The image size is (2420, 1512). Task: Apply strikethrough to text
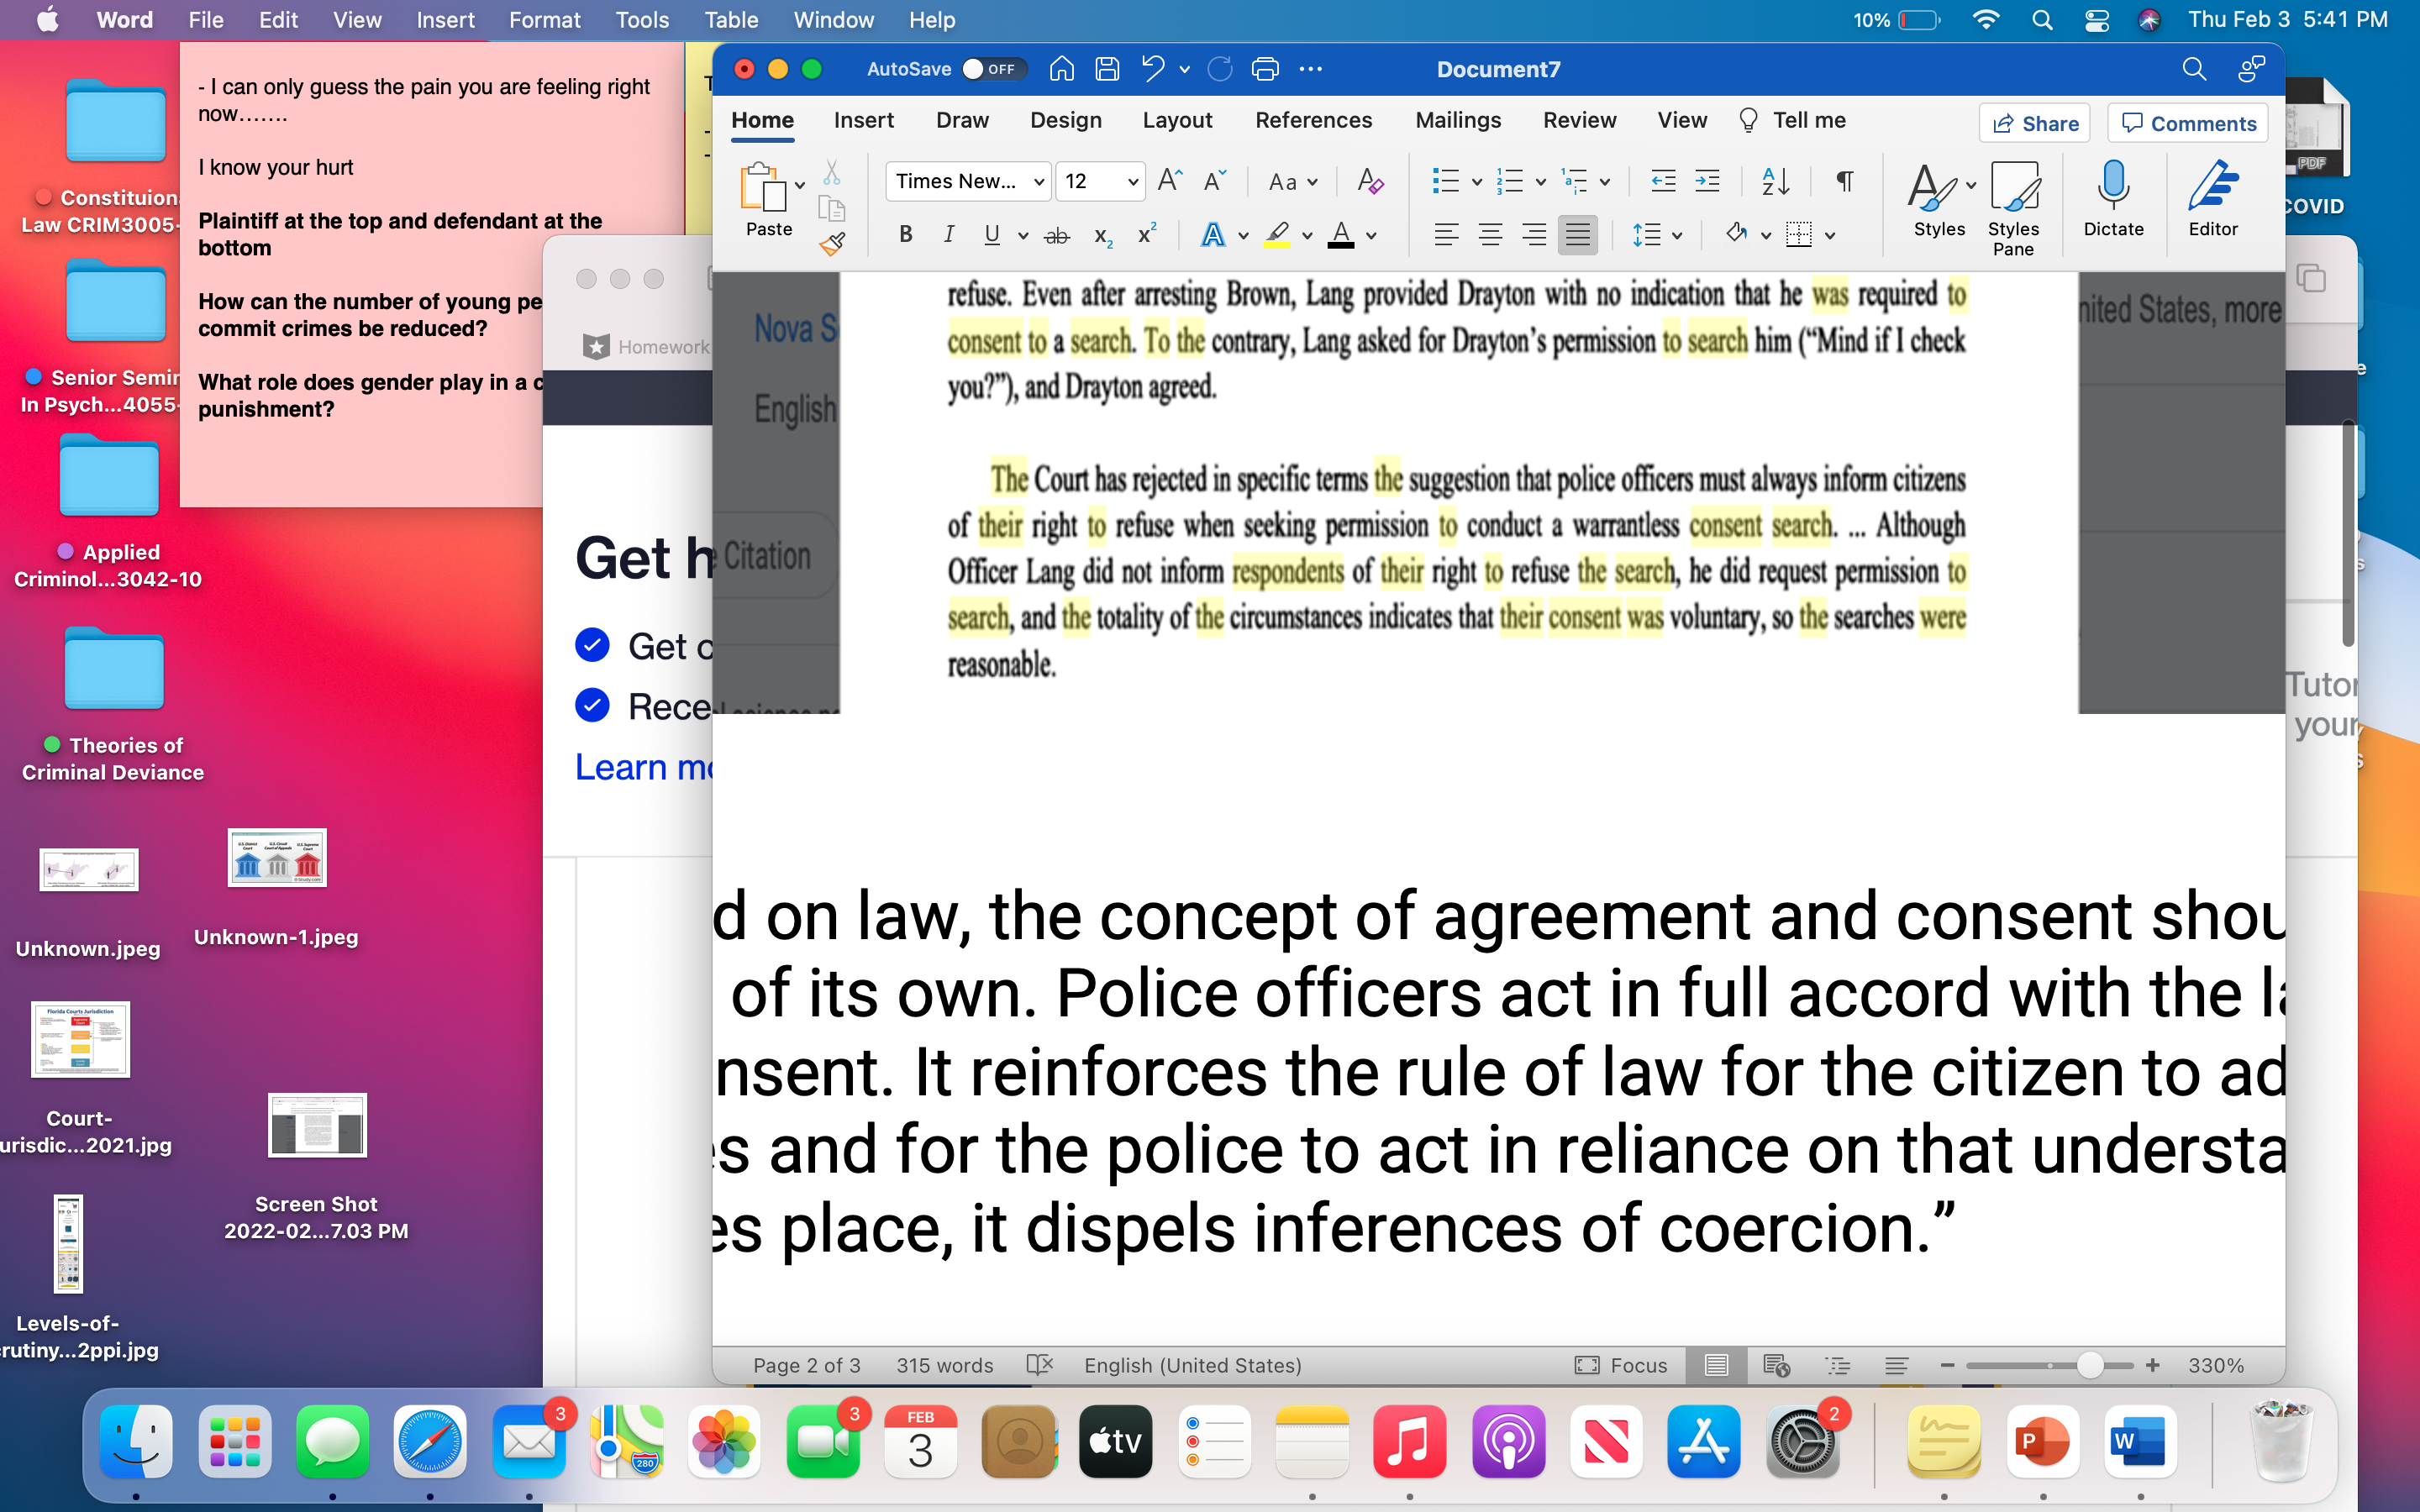tap(1057, 234)
